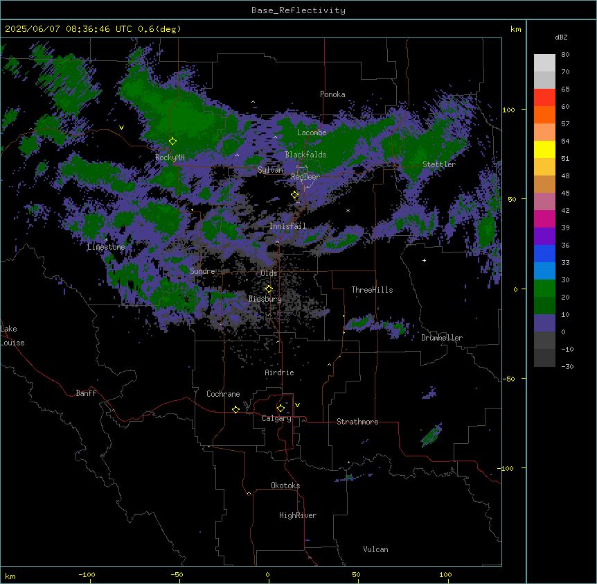Image resolution: width=597 pixels, height=584 pixels.
Task: Click the 0.6(deg) elevation angle text
Action: tap(159, 29)
